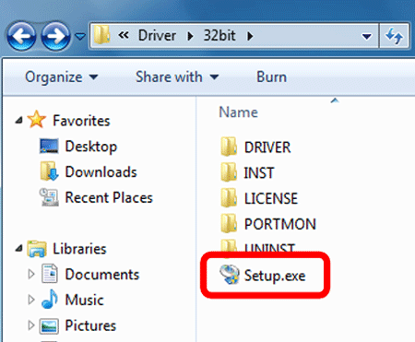
Task: Click the Forward navigation arrow
Action: click(55, 36)
